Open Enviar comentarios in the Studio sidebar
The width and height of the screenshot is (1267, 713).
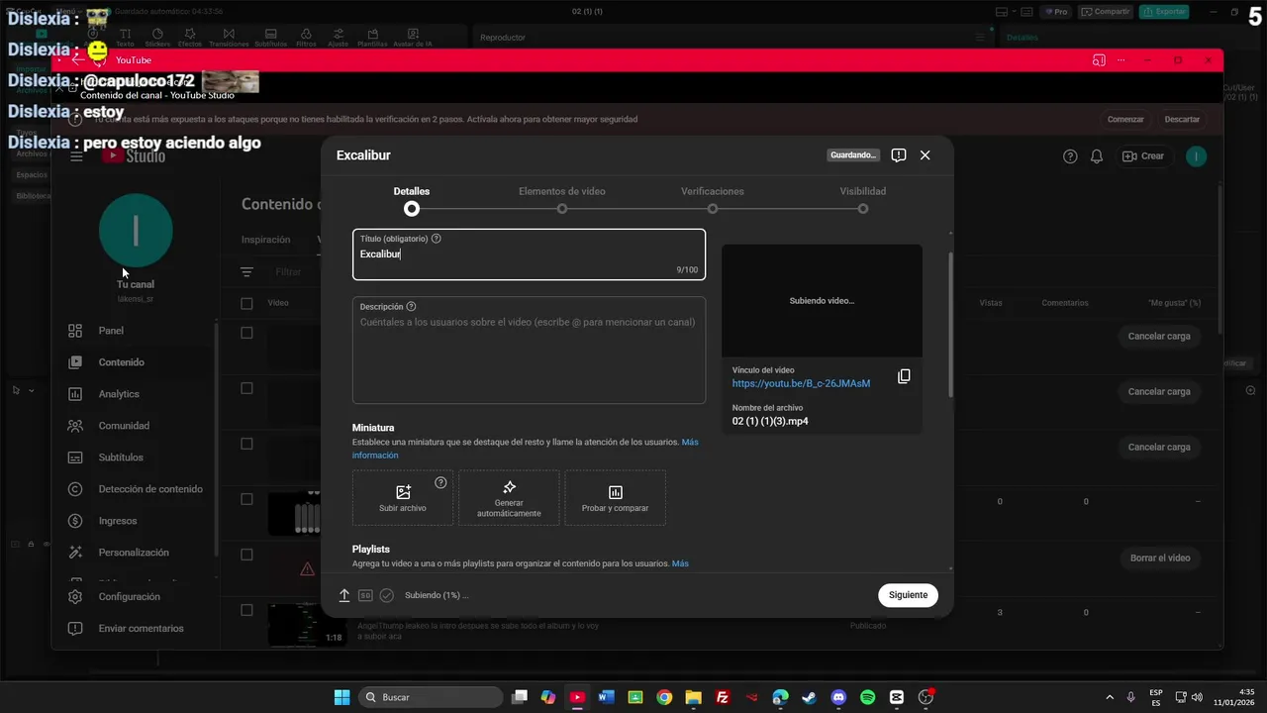tap(135, 629)
